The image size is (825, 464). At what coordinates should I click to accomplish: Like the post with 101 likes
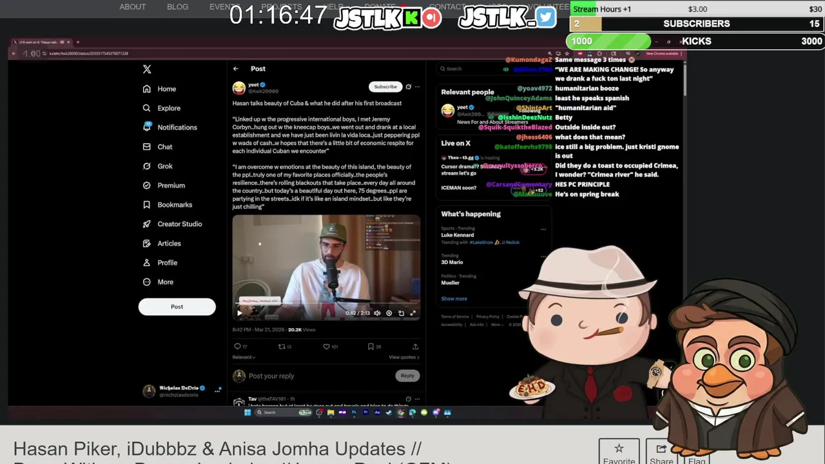click(x=330, y=347)
